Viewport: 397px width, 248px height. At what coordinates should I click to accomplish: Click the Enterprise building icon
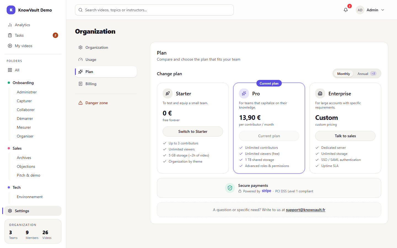tap(320, 93)
